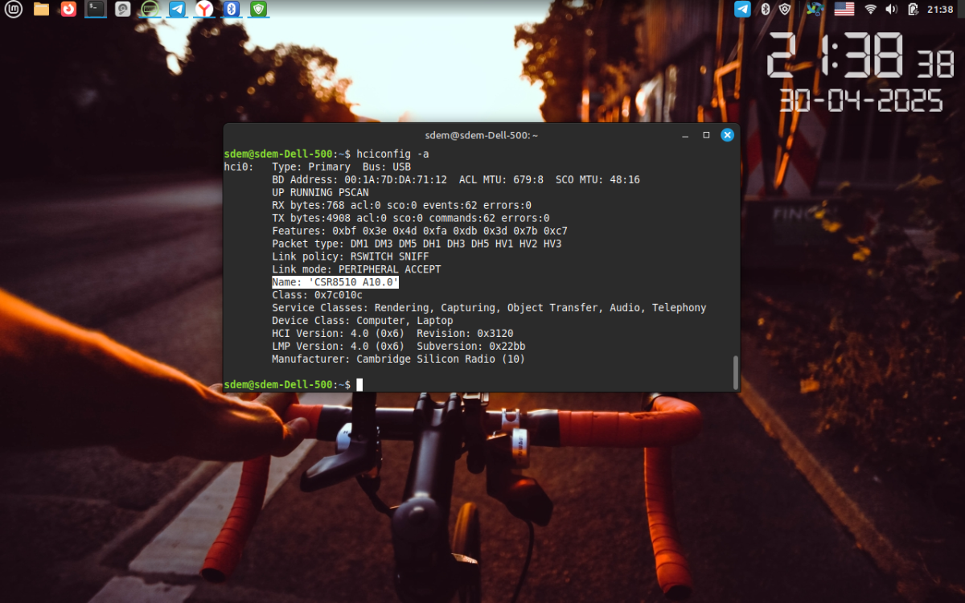The width and height of the screenshot is (965, 603).
Task: Open the shield security tray icon
Action: click(x=786, y=9)
